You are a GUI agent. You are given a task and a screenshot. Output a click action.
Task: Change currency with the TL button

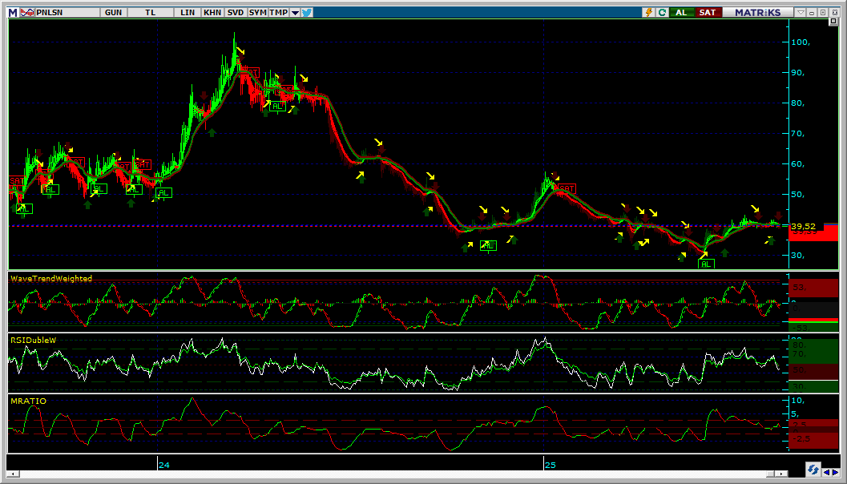pyautogui.click(x=150, y=12)
